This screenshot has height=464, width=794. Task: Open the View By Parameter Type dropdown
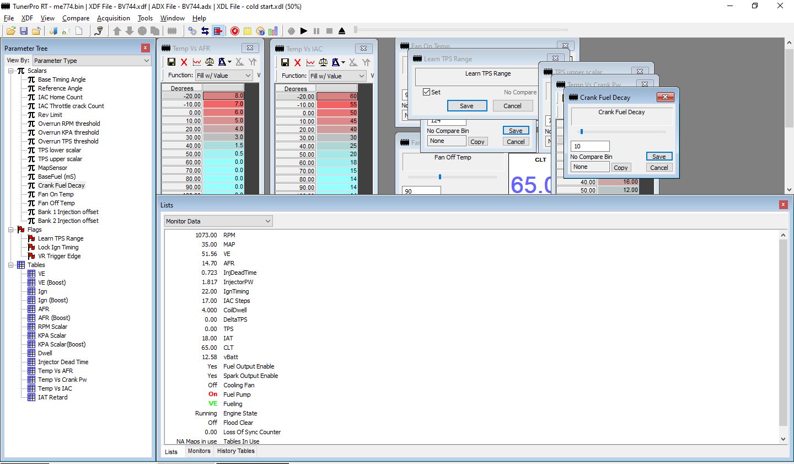click(92, 61)
